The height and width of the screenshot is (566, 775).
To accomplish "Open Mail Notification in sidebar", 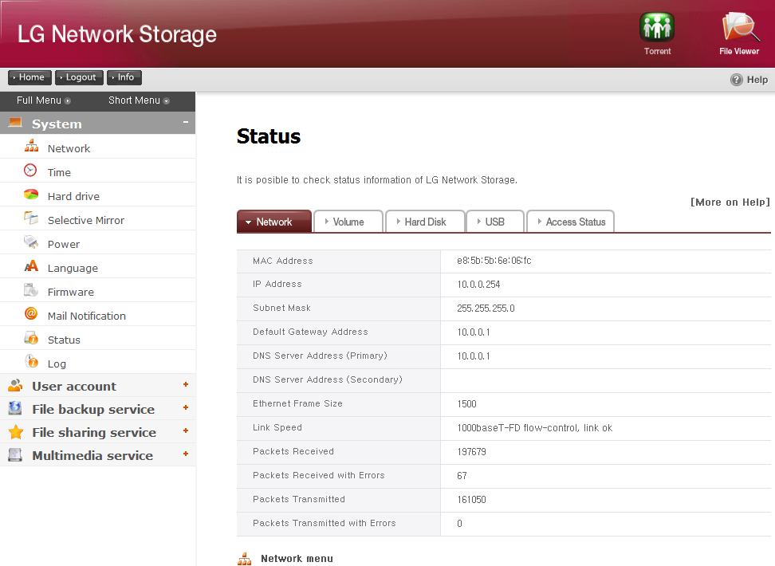I will (x=86, y=316).
